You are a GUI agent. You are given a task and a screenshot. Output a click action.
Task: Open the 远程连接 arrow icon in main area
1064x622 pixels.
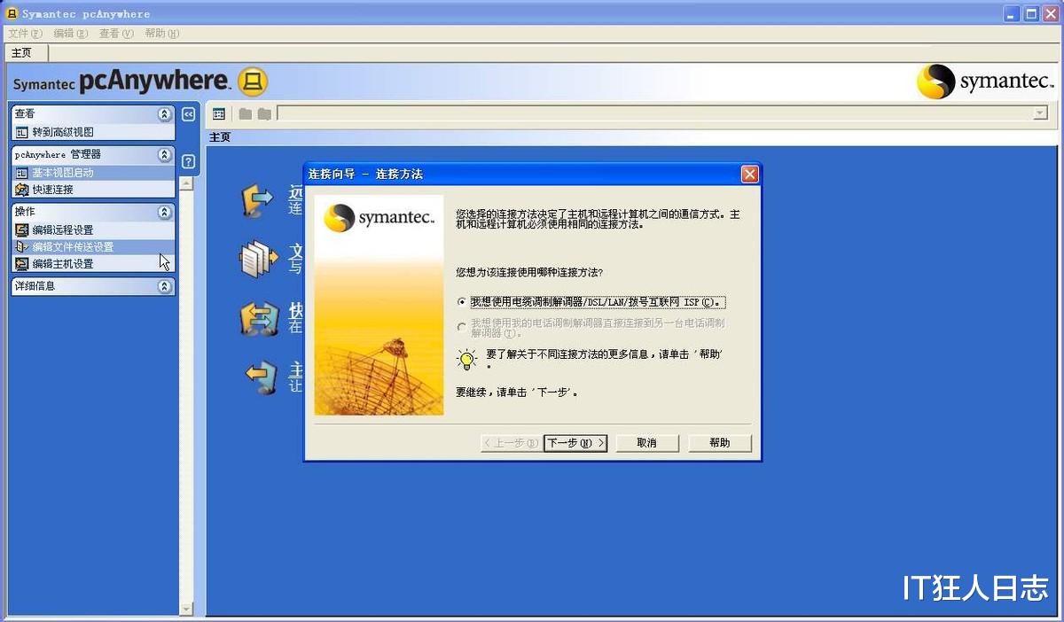[257, 199]
